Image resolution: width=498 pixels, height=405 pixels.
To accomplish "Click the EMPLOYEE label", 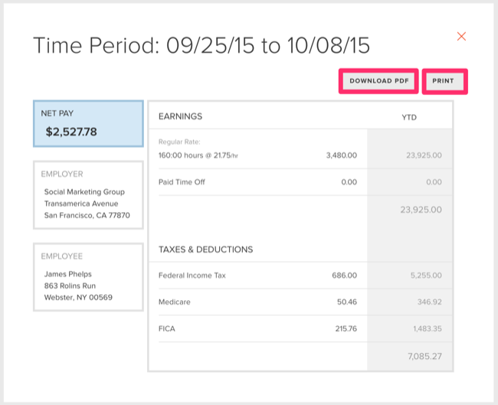I will point(62,256).
